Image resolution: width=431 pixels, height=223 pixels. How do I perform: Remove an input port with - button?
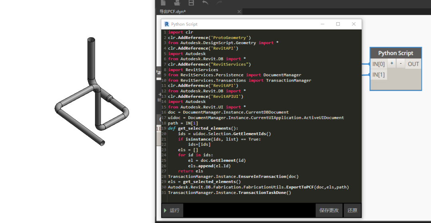(x=401, y=64)
